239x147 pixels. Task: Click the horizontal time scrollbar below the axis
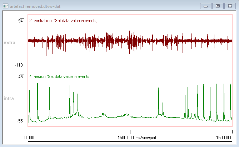(130, 143)
